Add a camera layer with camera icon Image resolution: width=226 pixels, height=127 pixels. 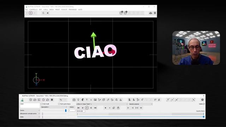click(74, 100)
